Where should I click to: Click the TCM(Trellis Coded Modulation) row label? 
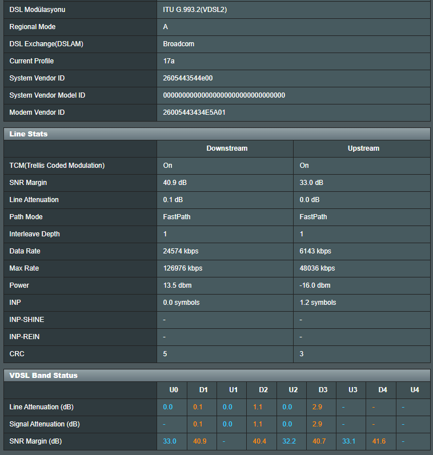57,166
